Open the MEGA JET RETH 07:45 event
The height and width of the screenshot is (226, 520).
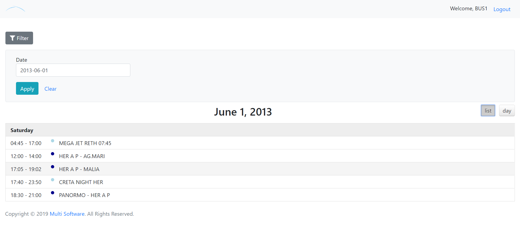[85, 143]
